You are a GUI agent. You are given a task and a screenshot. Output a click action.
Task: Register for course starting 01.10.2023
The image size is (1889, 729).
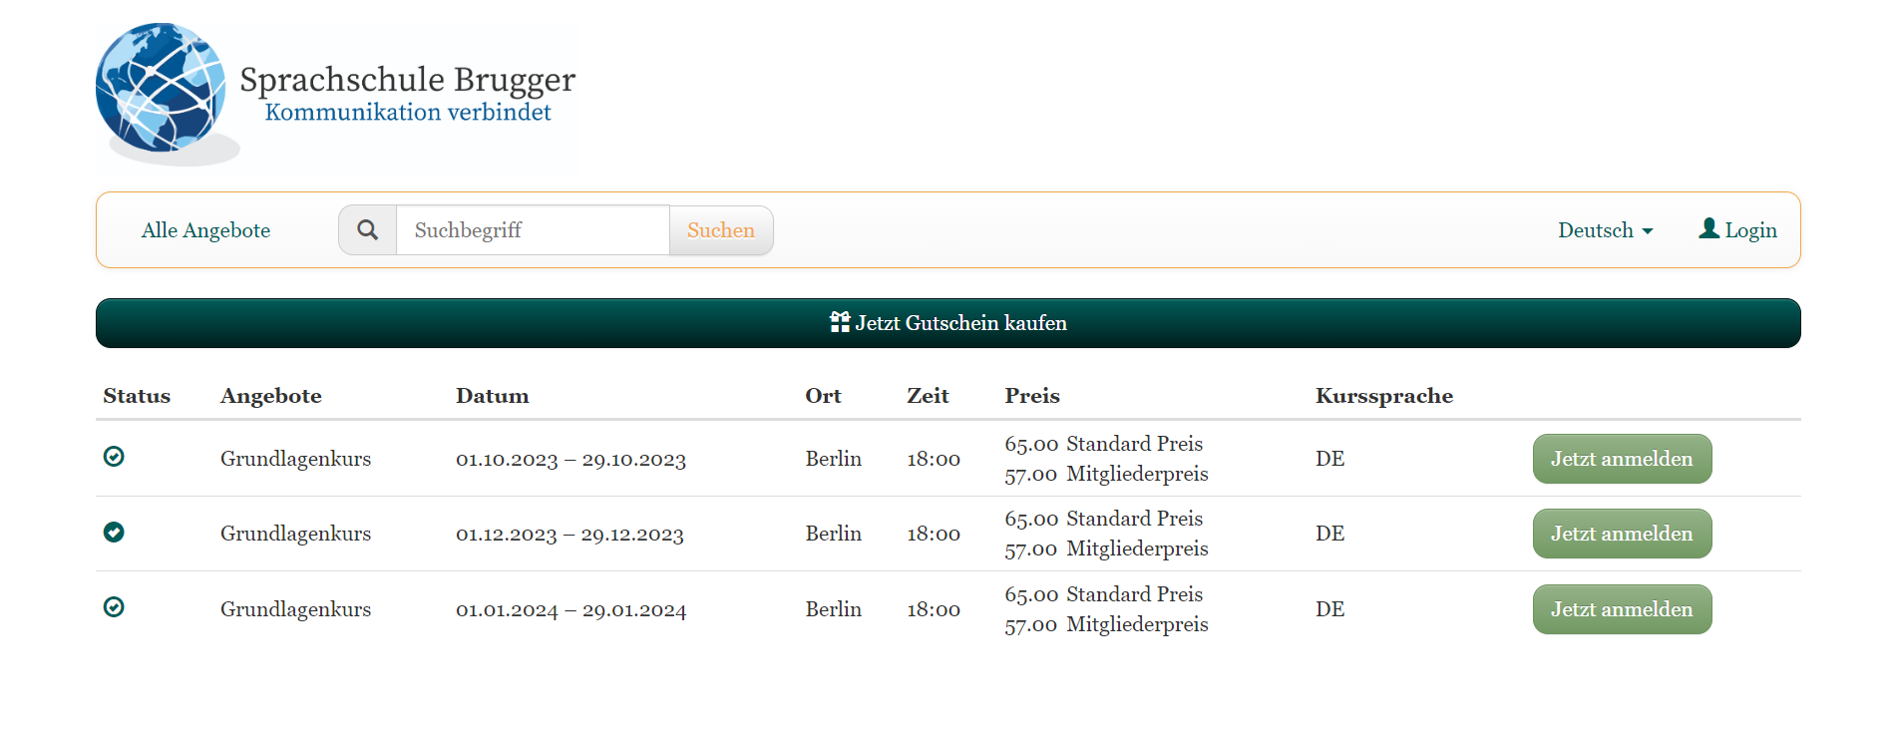[1621, 459]
